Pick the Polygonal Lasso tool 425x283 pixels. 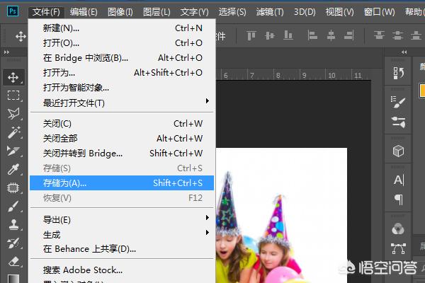click(13, 113)
